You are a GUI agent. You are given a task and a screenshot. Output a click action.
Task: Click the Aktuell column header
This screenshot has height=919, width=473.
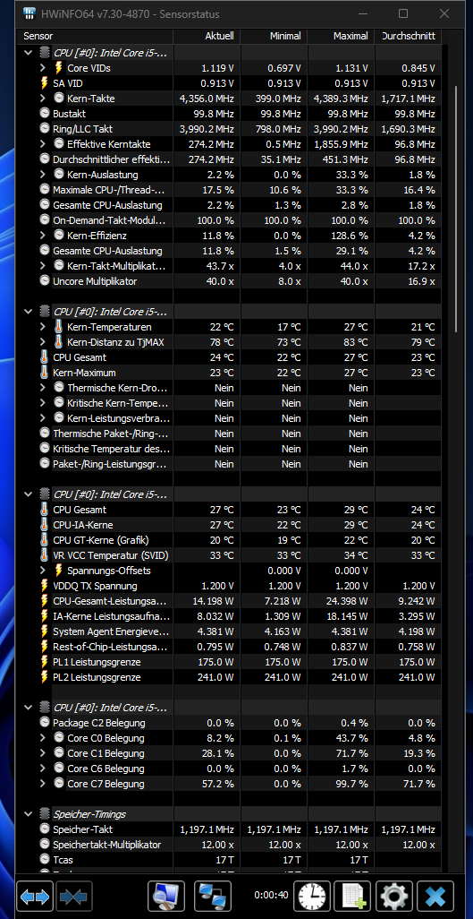coord(206,37)
